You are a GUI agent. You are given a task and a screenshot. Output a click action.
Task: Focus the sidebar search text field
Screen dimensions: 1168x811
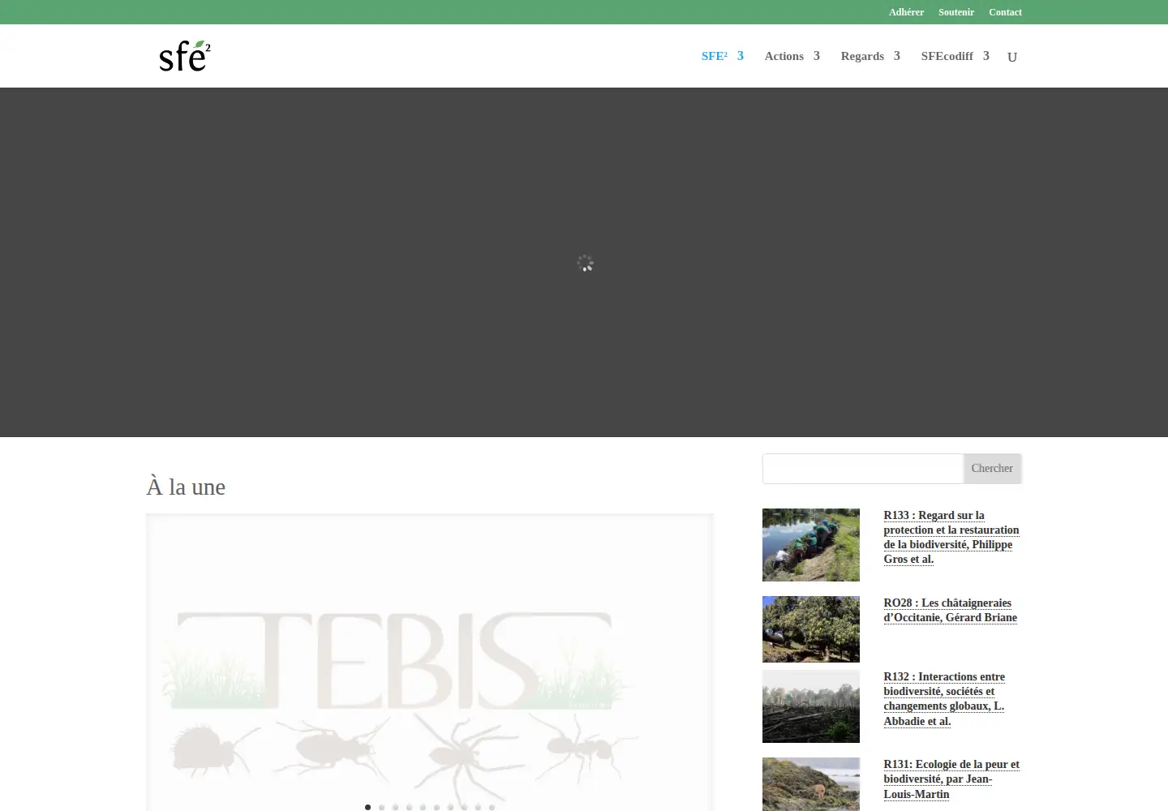[862, 468]
